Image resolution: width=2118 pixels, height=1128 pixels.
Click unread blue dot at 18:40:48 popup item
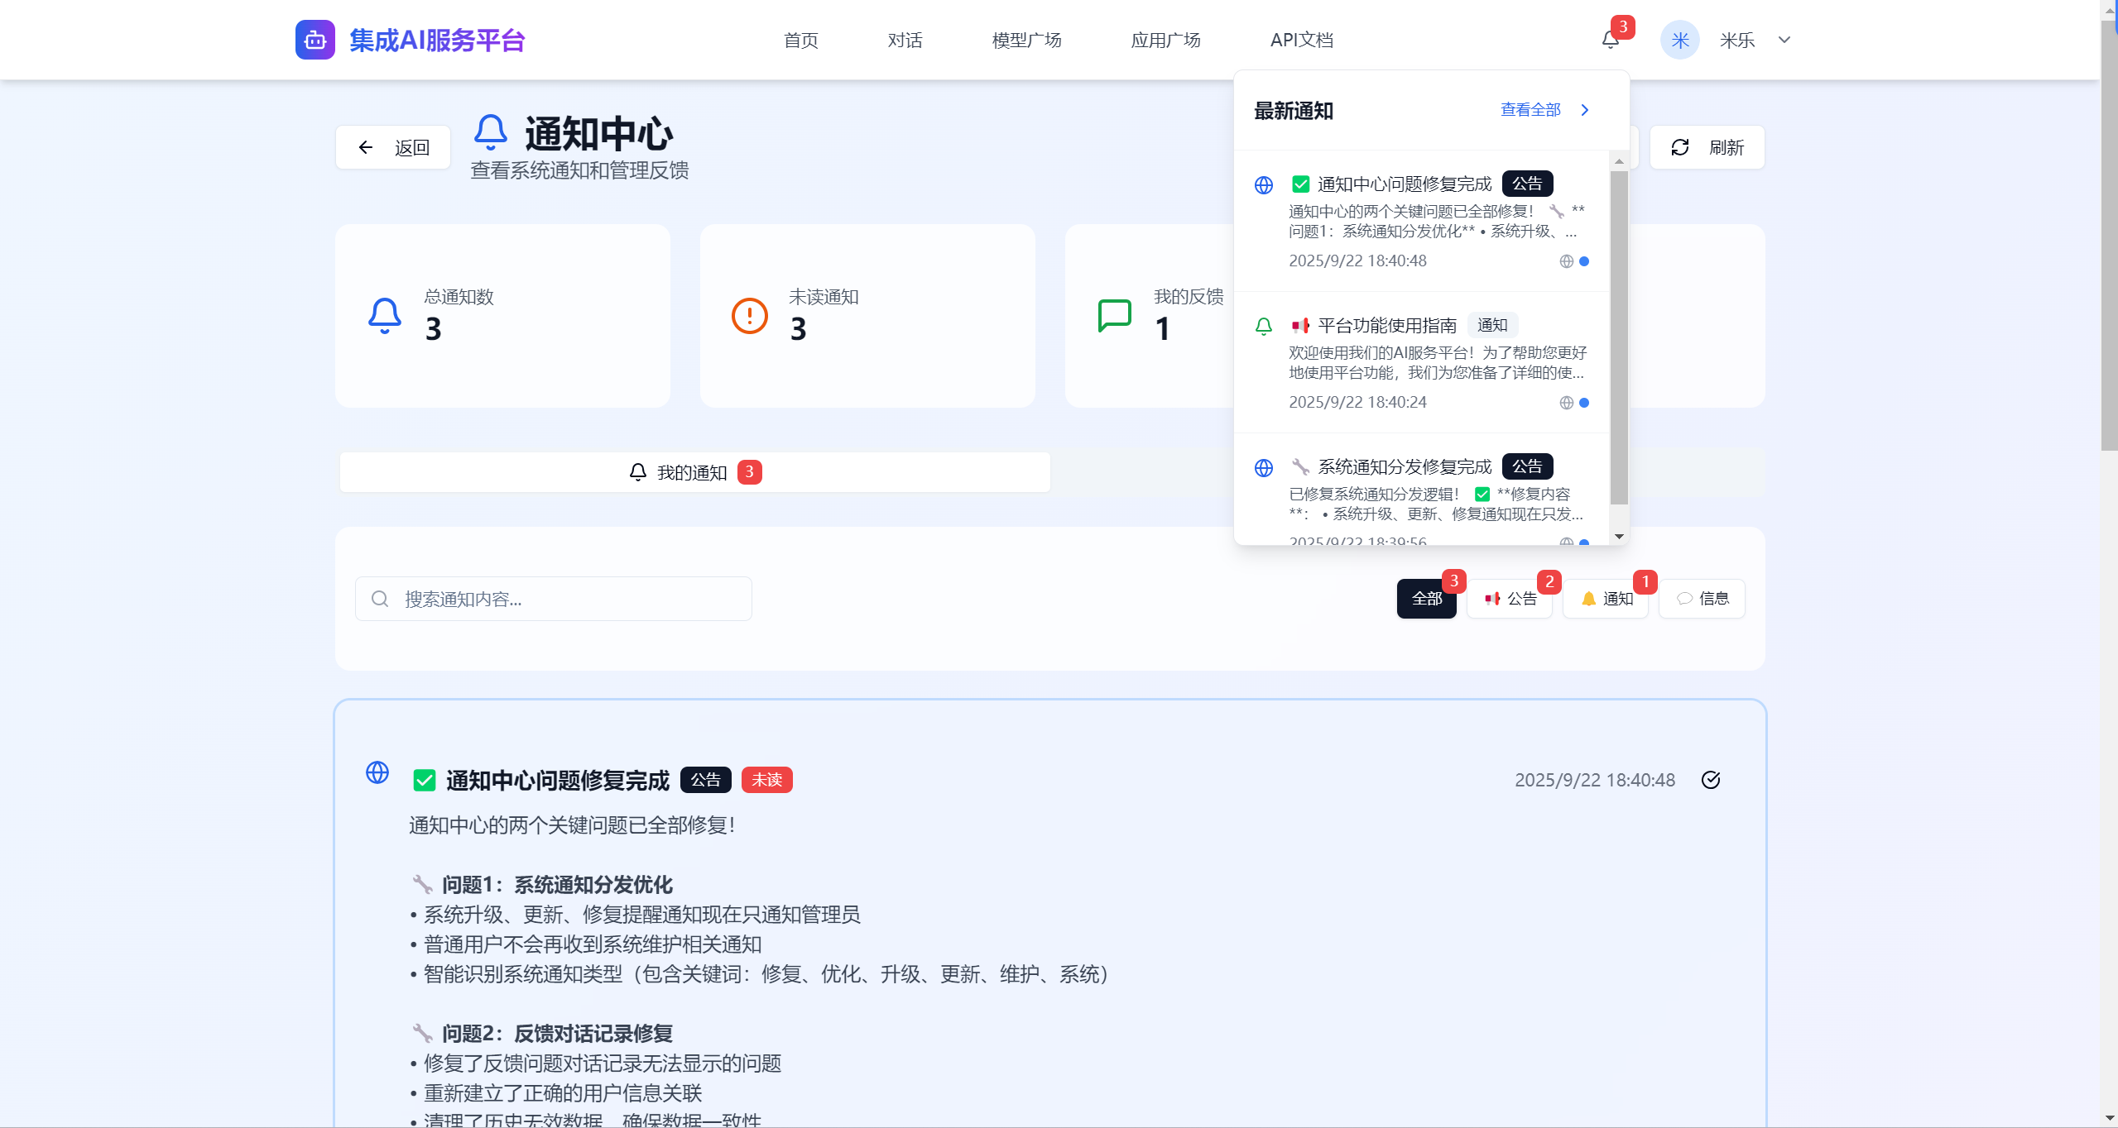(1583, 261)
